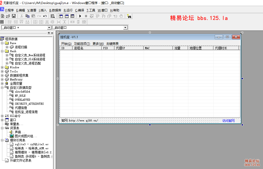Image resolution: width=263 pixels, height=169 pixels.
Task: Click 访问官网 link in the form
Action: pyautogui.click(x=228, y=121)
